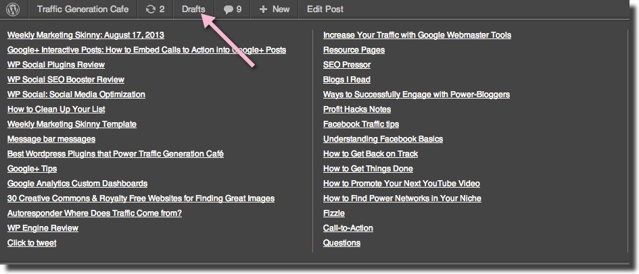Open Click to tweet draft
This screenshot has height=274, width=639.
32,243
